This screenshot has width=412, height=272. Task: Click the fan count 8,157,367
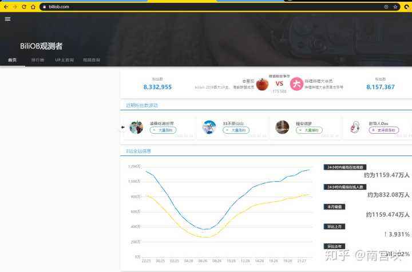381,87
